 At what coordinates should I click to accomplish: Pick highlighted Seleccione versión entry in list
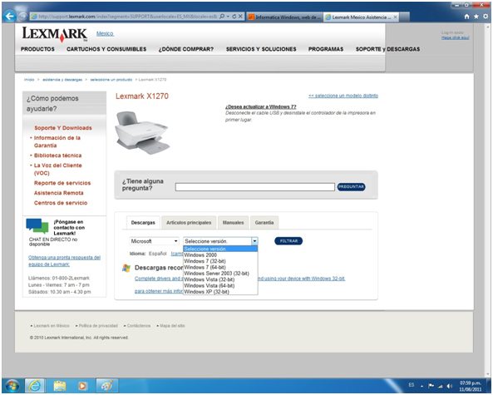click(x=220, y=249)
